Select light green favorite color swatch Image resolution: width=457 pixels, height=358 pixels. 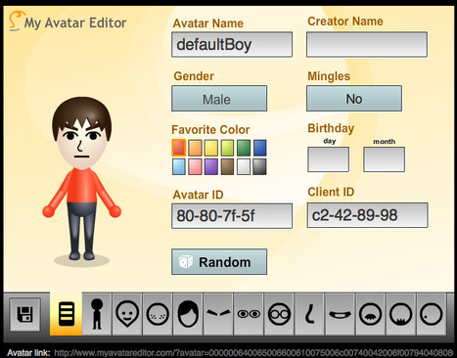coord(227,148)
